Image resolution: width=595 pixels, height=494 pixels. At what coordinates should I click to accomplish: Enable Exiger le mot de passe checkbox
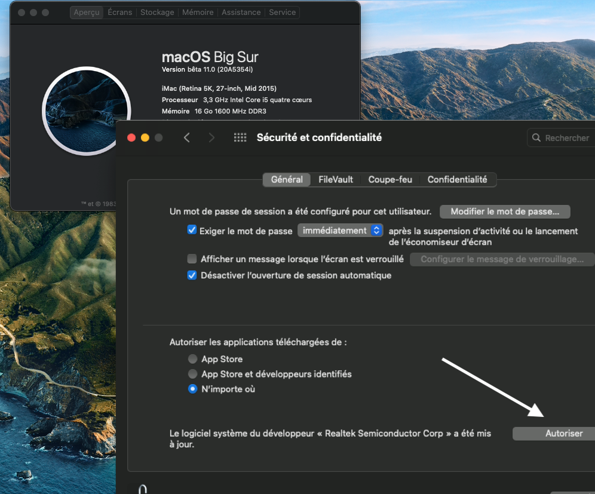click(192, 230)
